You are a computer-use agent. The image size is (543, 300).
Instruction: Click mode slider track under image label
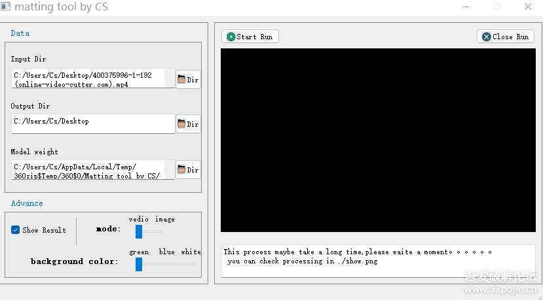[x=159, y=231]
